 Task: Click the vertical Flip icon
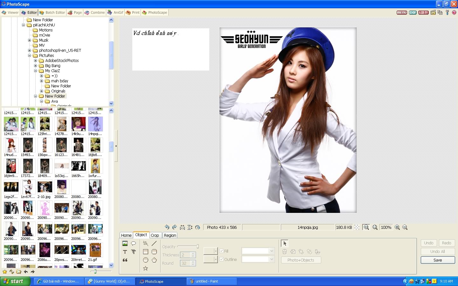tap(190, 227)
